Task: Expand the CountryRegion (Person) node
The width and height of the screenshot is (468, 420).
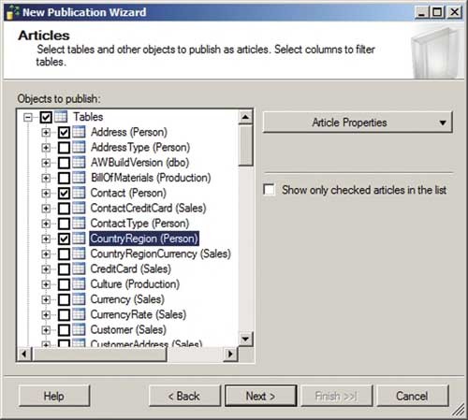Action: [46, 239]
